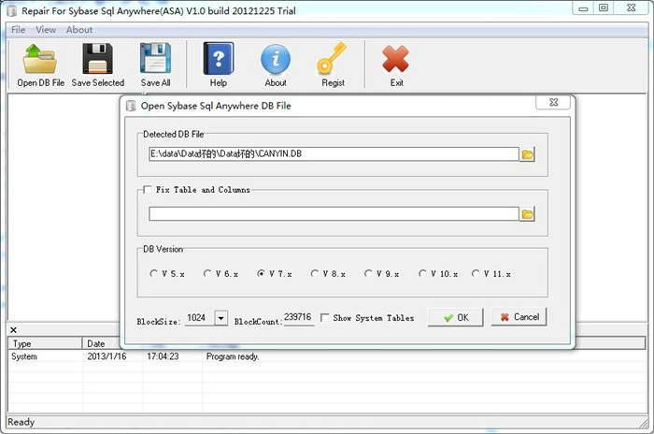This screenshot has width=654, height=434.
Task: Click the Date column header in log
Action: [x=101, y=344]
